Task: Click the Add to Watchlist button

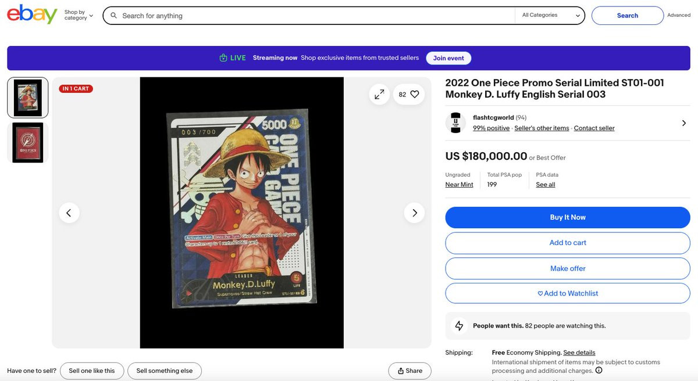Action: (x=568, y=293)
